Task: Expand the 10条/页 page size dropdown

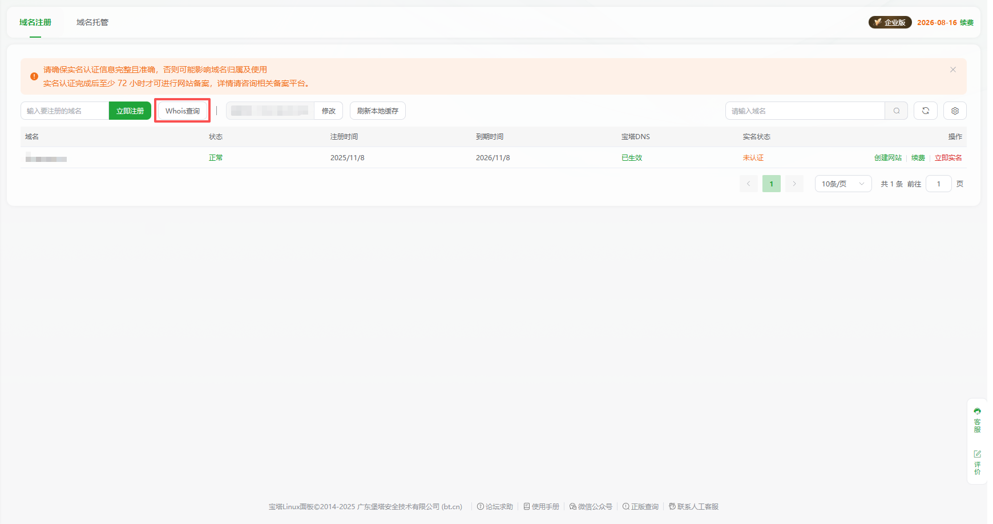Action: tap(842, 184)
